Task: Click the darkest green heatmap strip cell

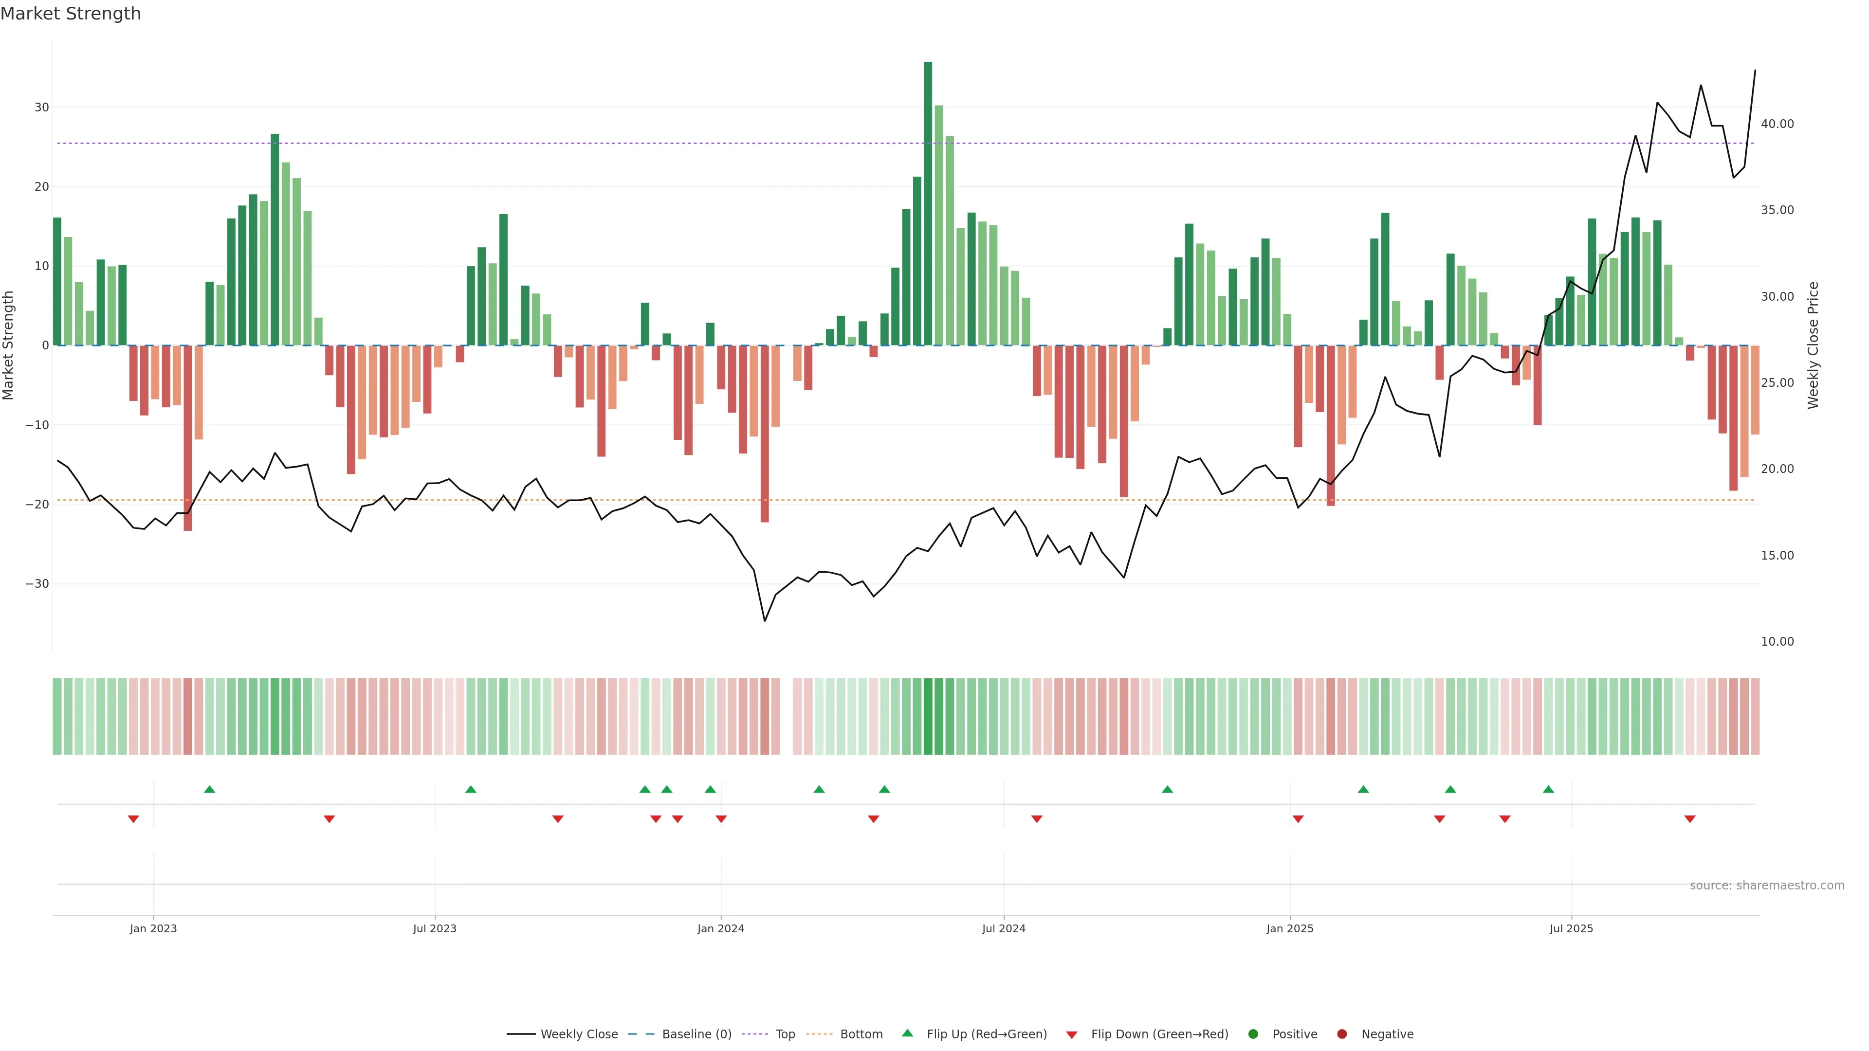Action: [928, 717]
